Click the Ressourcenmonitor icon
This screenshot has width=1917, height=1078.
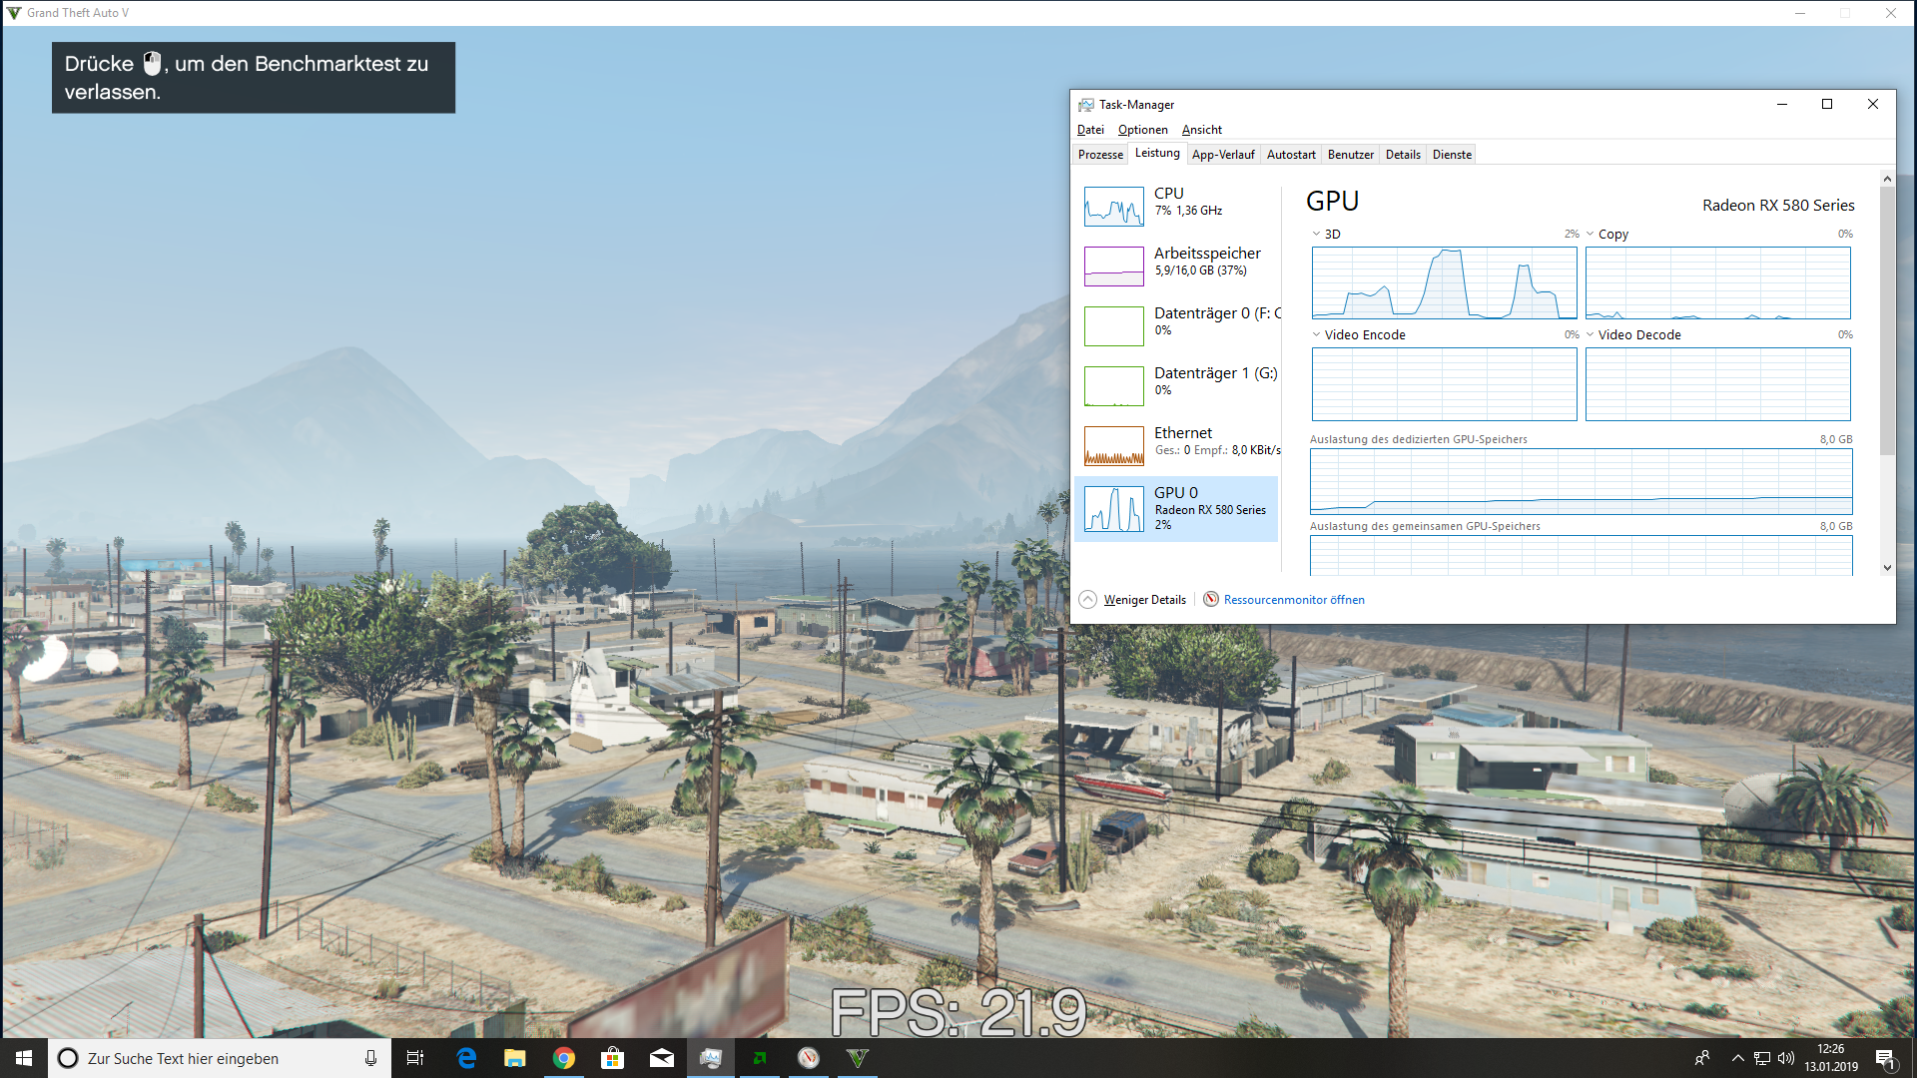1210,599
